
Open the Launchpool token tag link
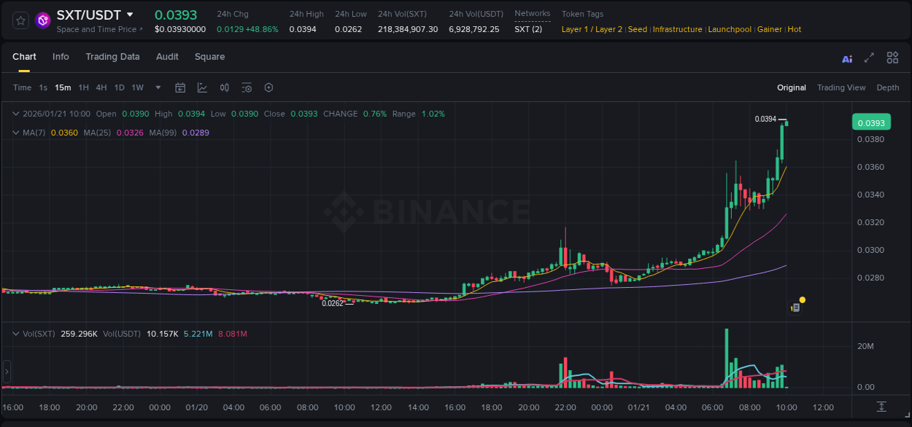[x=730, y=29]
